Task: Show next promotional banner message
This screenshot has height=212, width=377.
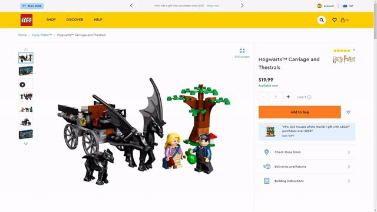Action: pos(242,5)
